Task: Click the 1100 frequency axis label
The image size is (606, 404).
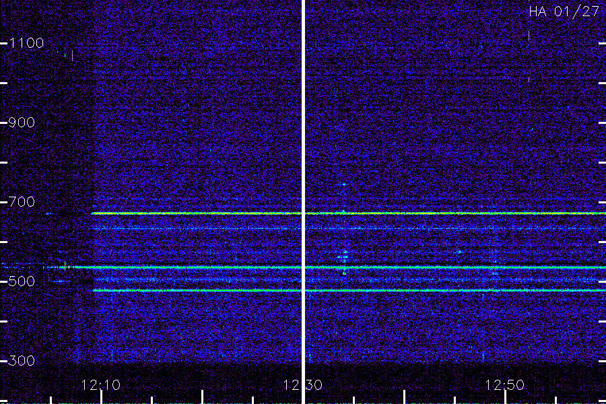Action: click(27, 43)
